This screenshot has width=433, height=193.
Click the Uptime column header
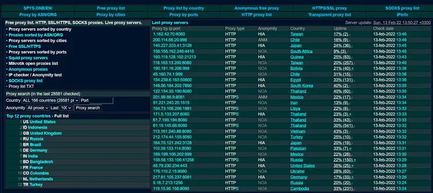pyautogui.click(x=340, y=28)
